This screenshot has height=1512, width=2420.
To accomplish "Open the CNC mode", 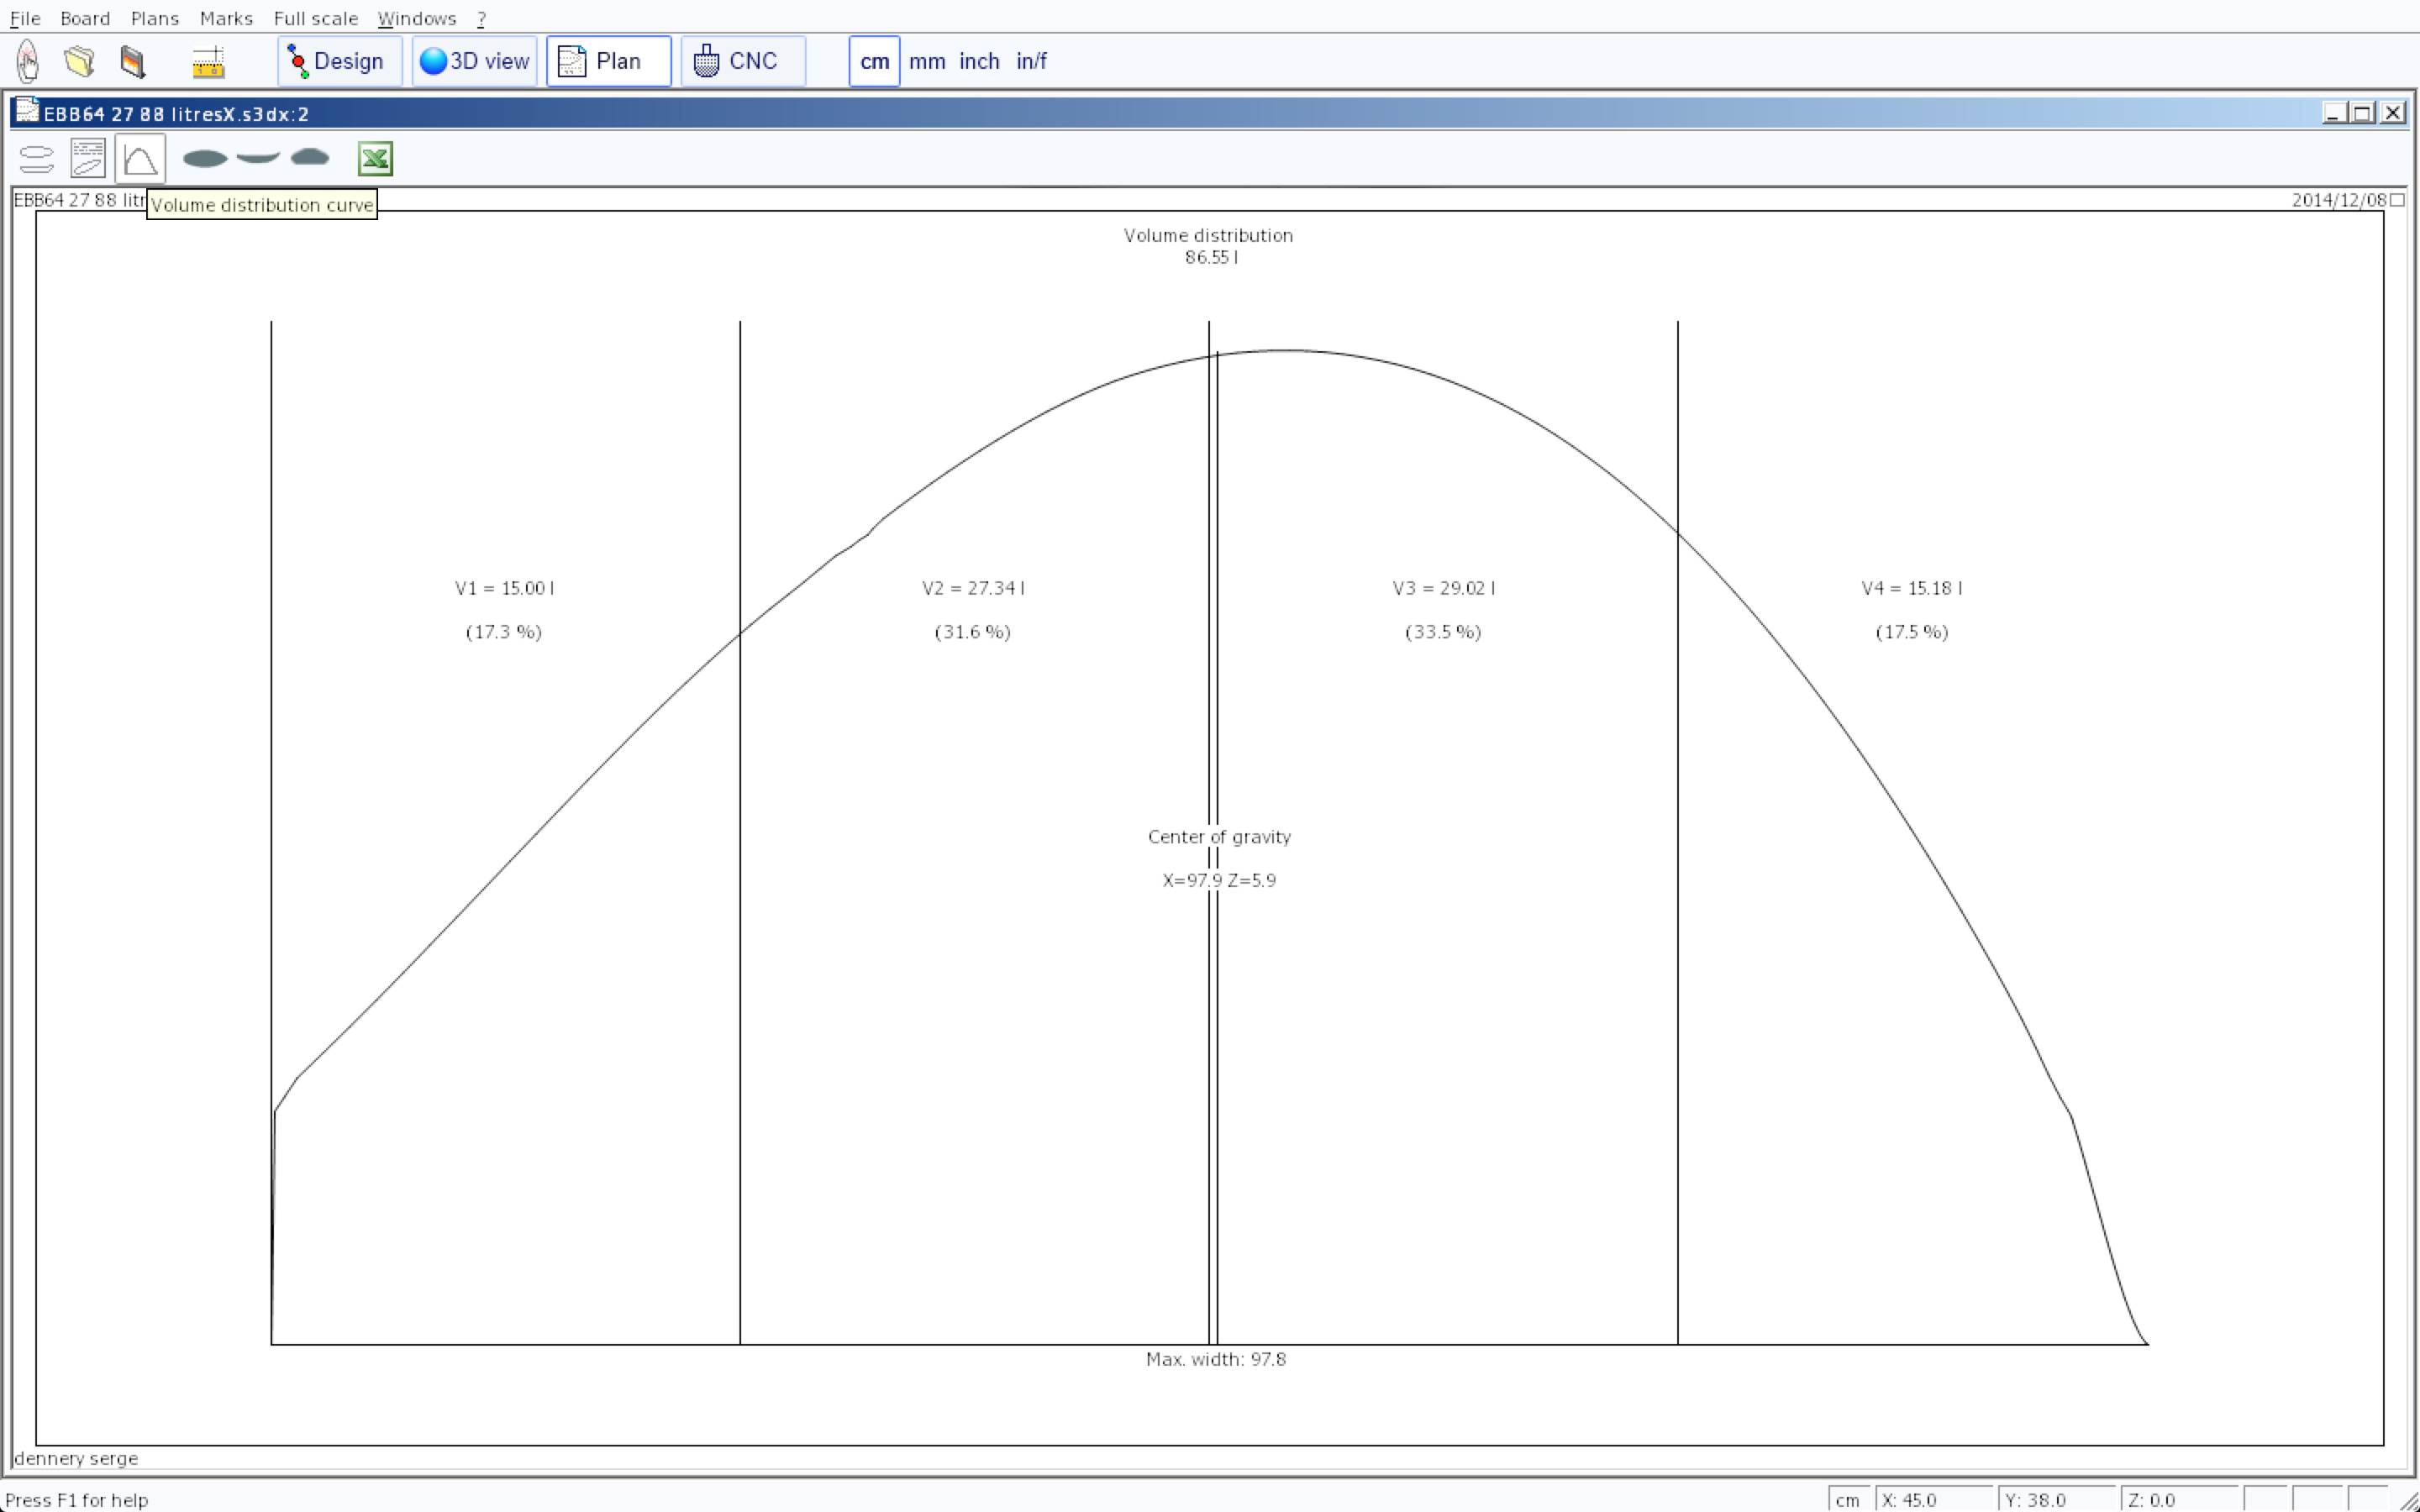I will 742,61.
